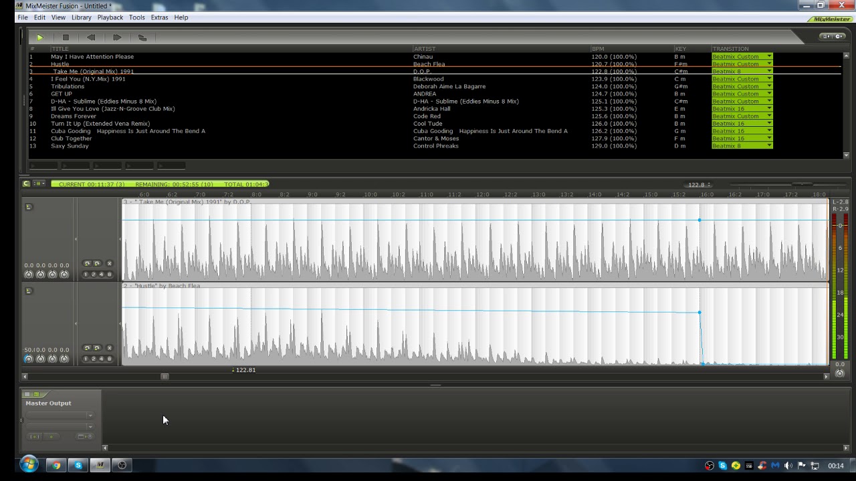Open Chrome from the Windows taskbar
This screenshot has width=856, height=481.
click(56, 465)
